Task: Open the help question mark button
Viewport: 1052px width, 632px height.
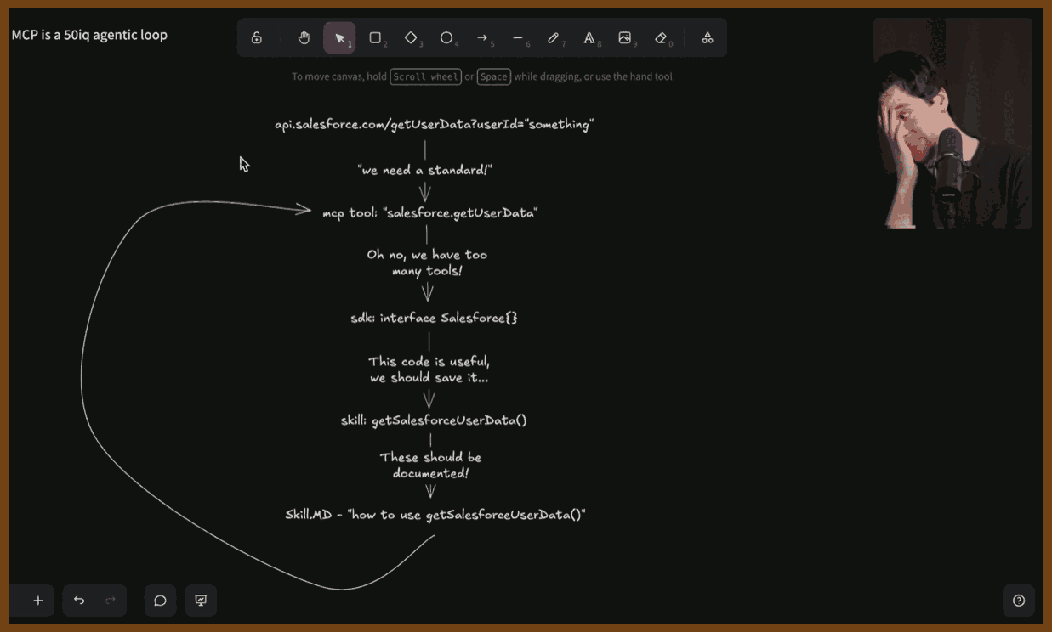Action: coord(1019,601)
